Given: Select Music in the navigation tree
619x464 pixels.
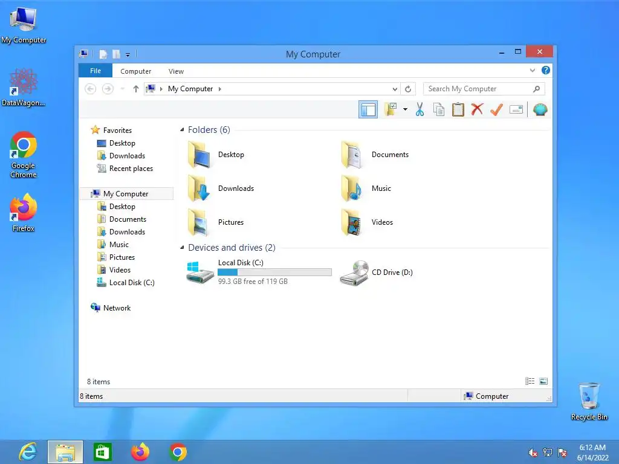Looking at the screenshot, I should tap(119, 245).
